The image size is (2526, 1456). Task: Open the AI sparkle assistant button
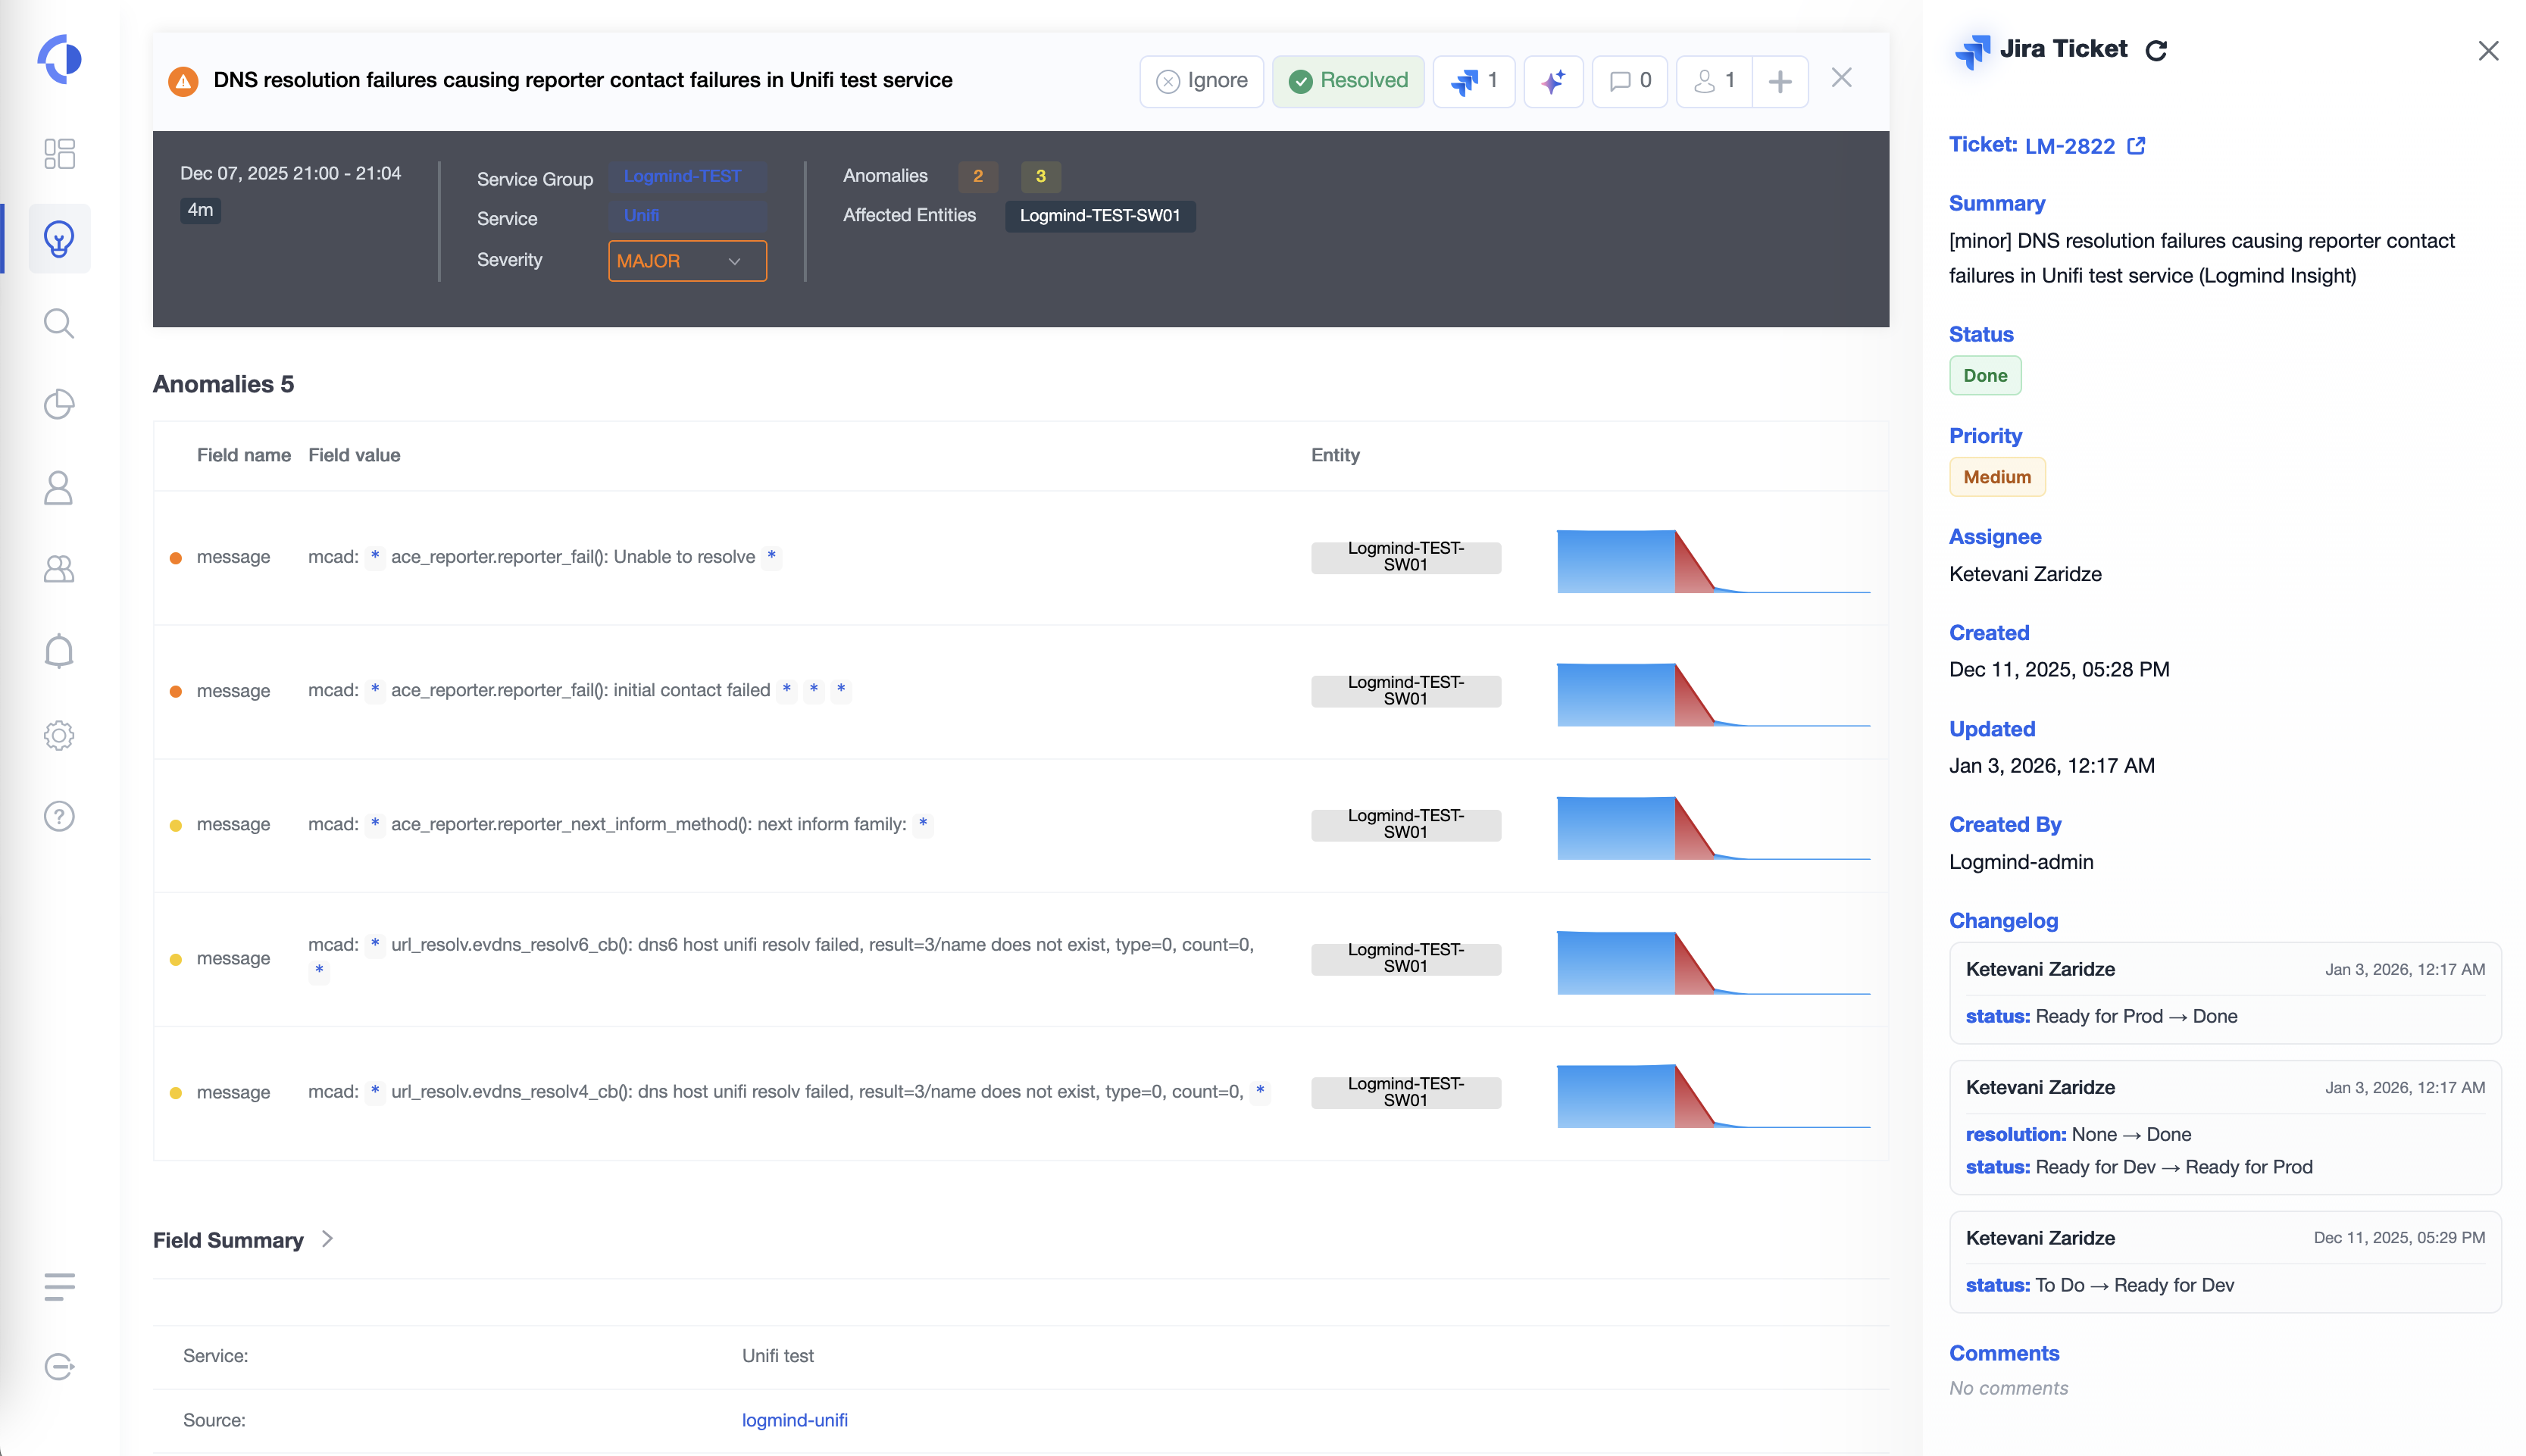click(1552, 81)
